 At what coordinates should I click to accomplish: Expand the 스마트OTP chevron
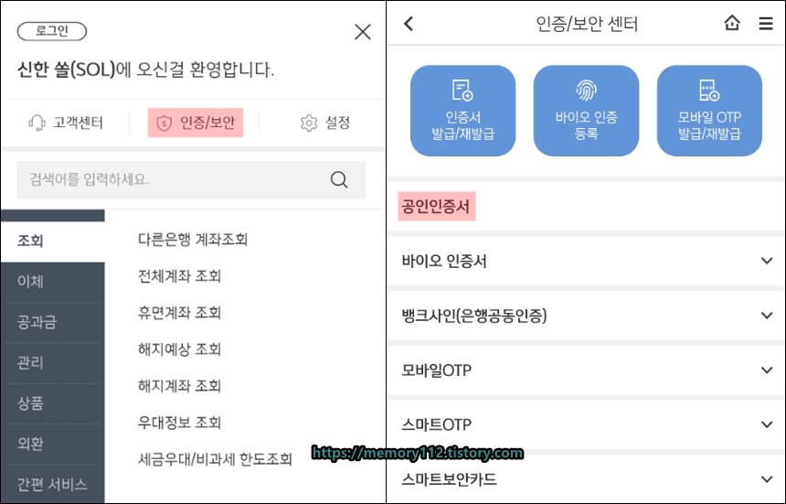pos(767,424)
